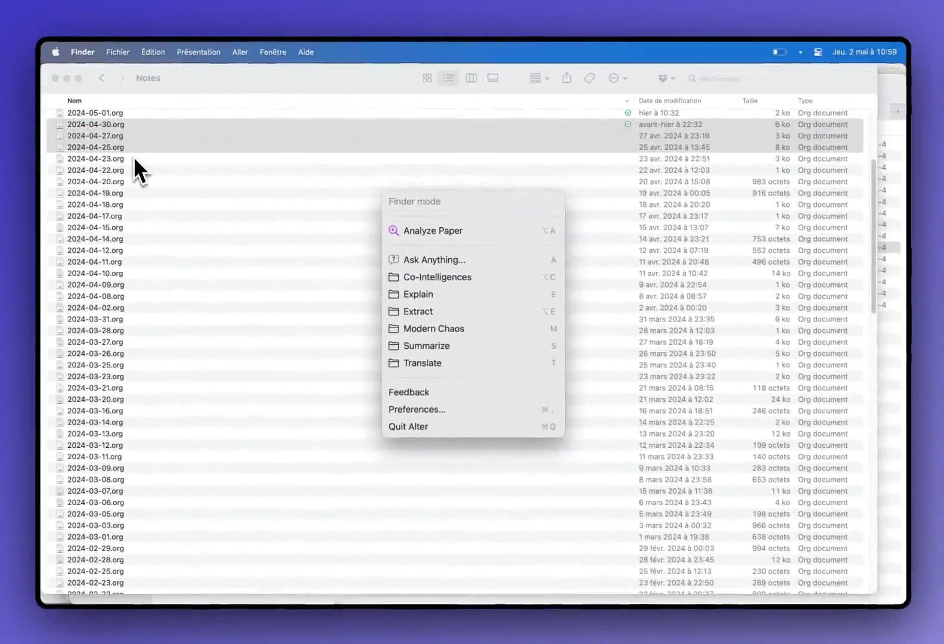
Task: Select file 2024-03-09.org
Action: click(96, 468)
